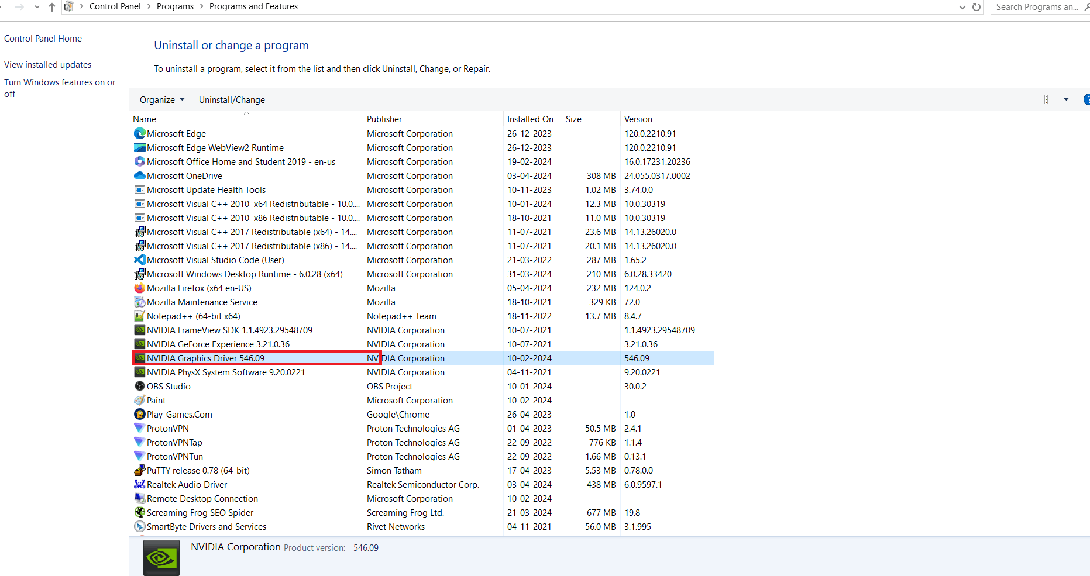Click the OBS Studio icon
The height and width of the screenshot is (576, 1090).
point(139,387)
